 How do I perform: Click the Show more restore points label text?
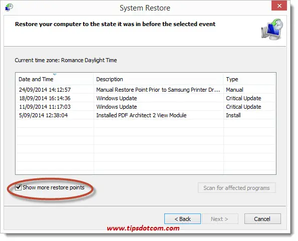(x=54, y=187)
